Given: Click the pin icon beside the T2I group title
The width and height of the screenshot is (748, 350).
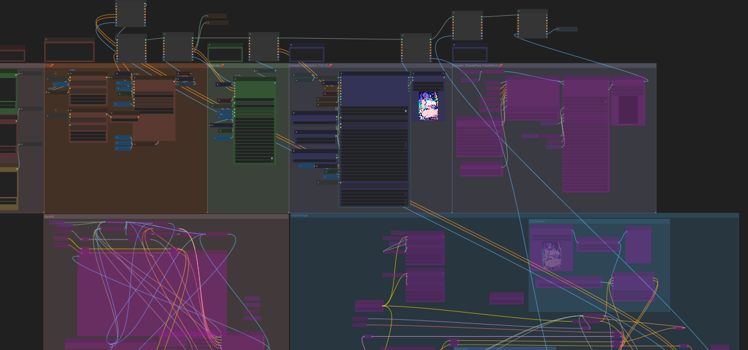Looking at the screenshot, I should [x=51, y=65].
